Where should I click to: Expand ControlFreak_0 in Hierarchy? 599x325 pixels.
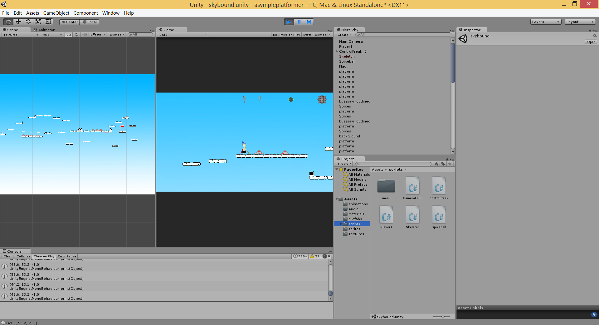pos(337,51)
